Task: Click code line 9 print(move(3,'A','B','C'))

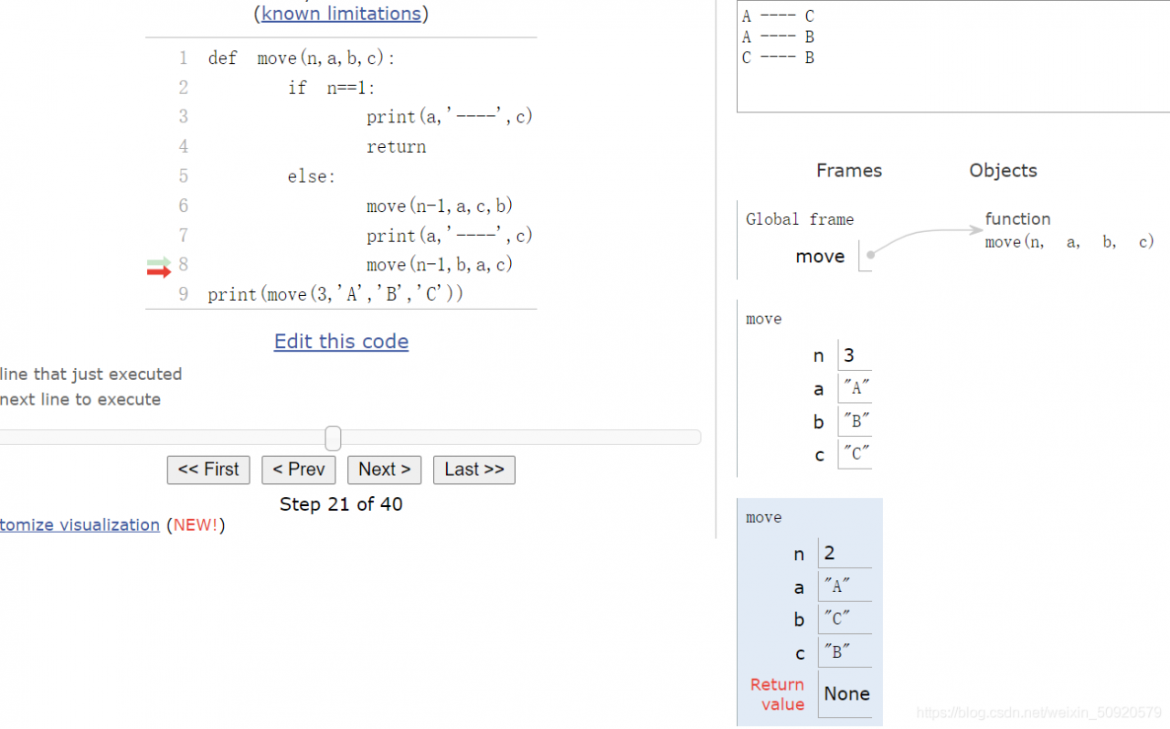Action: click(336, 294)
